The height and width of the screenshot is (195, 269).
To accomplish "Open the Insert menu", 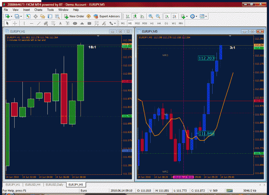I will 26,10.
